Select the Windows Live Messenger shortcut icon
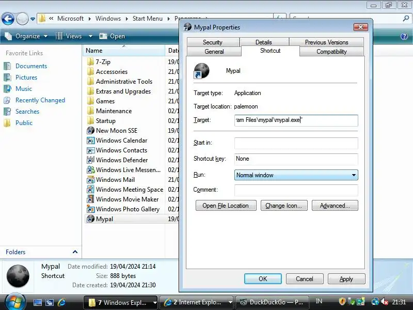413x310 pixels. click(x=90, y=170)
